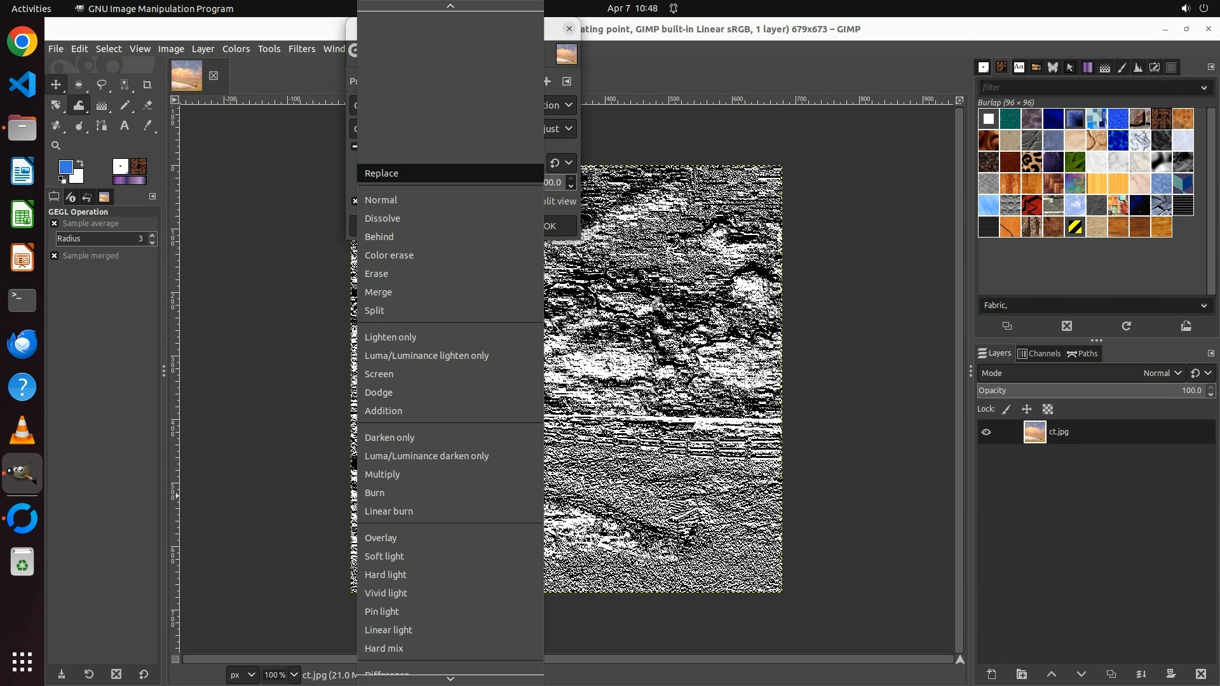Select the Eraser tool

click(x=147, y=105)
